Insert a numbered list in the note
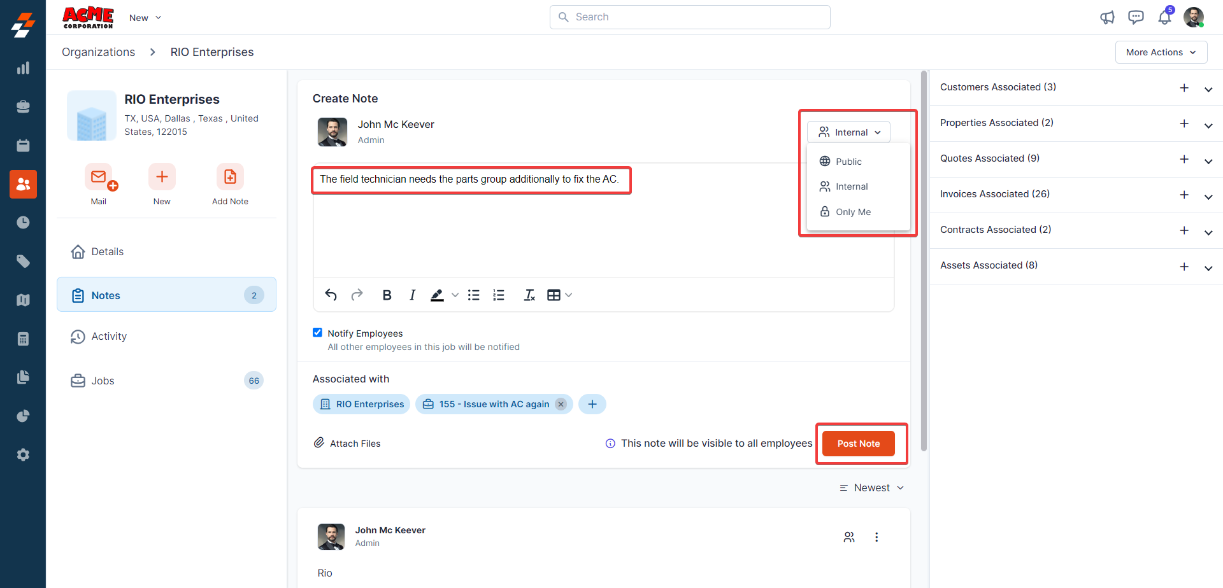The height and width of the screenshot is (588, 1223). pos(499,295)
